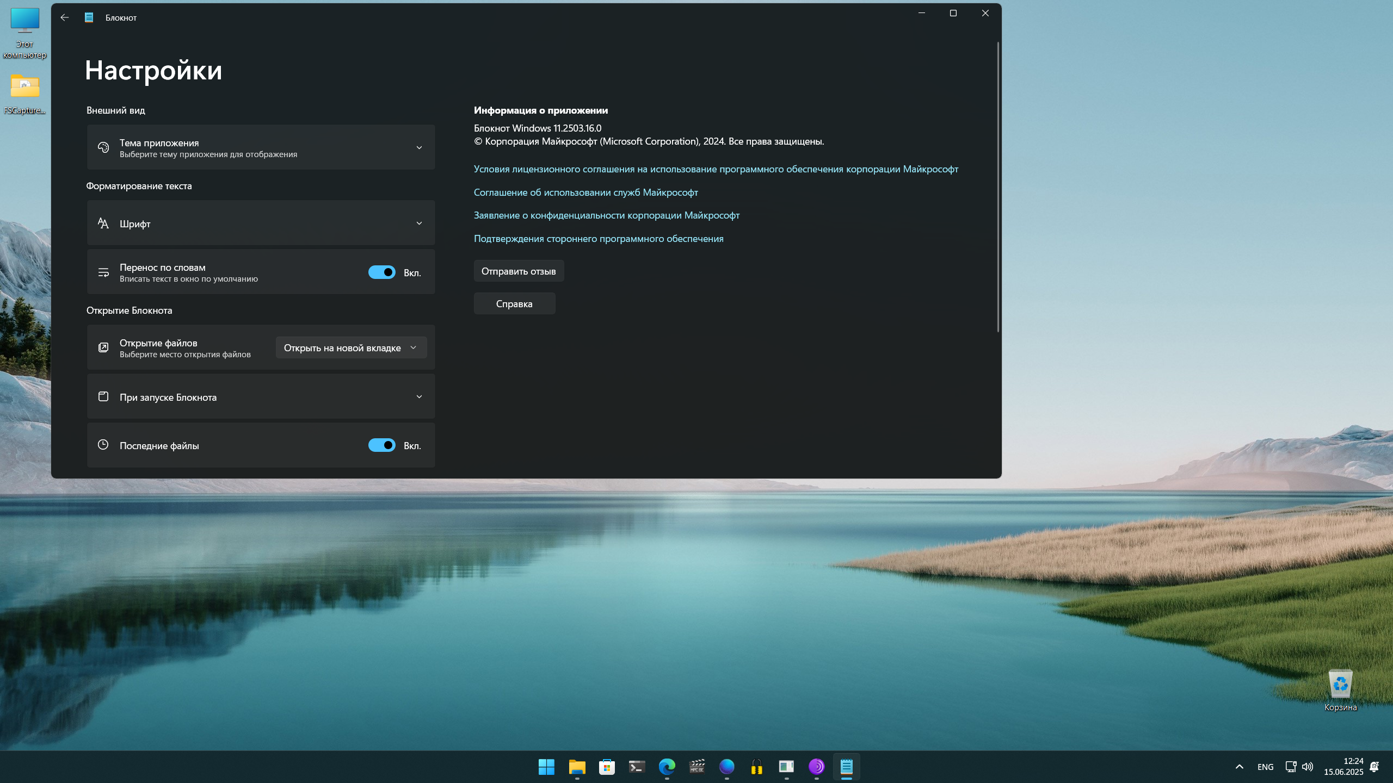Expand the Notepad startup options section
Image resolution: width=1393 pixels, height=783 pixels.
(x=419, y=397)
